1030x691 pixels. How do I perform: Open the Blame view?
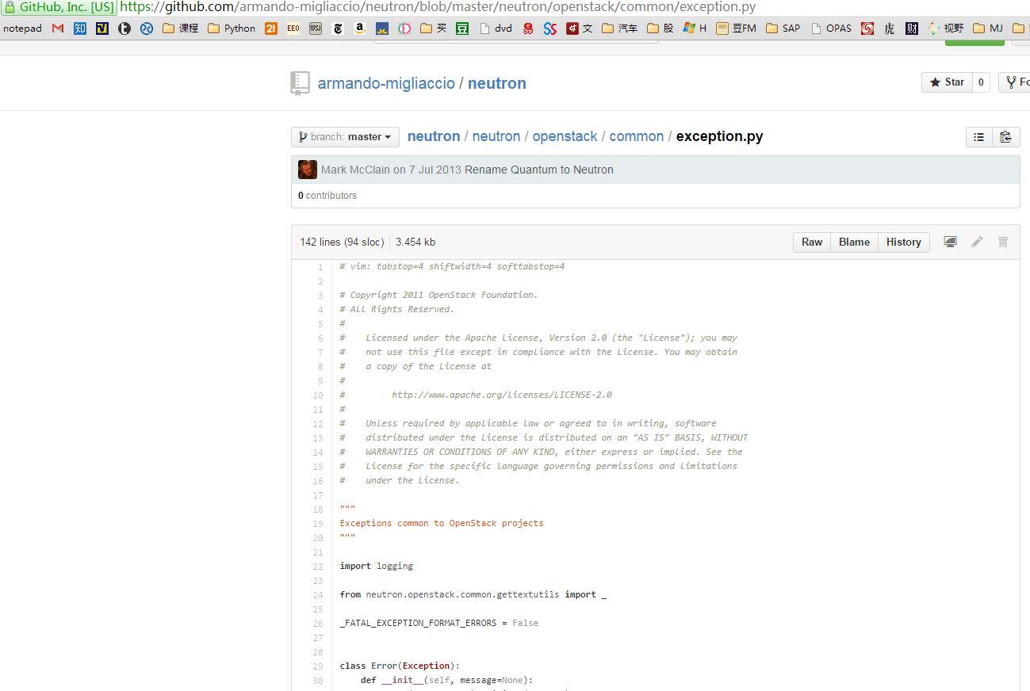(x=854, y=242)
